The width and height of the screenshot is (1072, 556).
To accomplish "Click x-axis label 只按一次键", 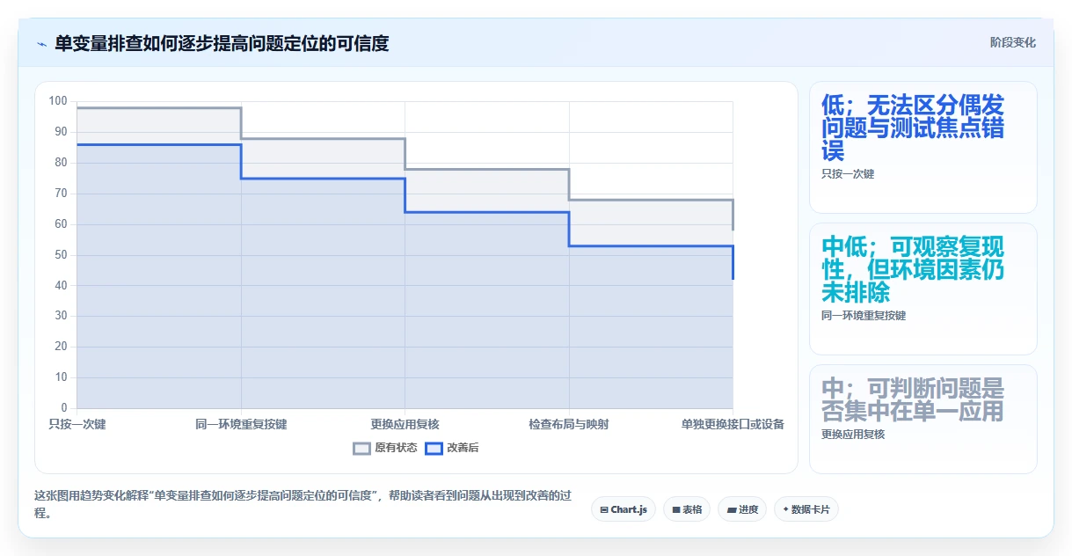I will click(77, 424).
